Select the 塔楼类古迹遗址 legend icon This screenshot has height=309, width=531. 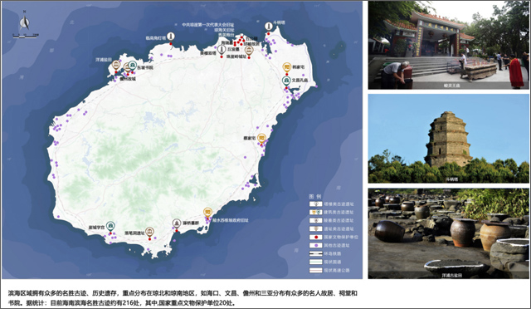point(315,204)
